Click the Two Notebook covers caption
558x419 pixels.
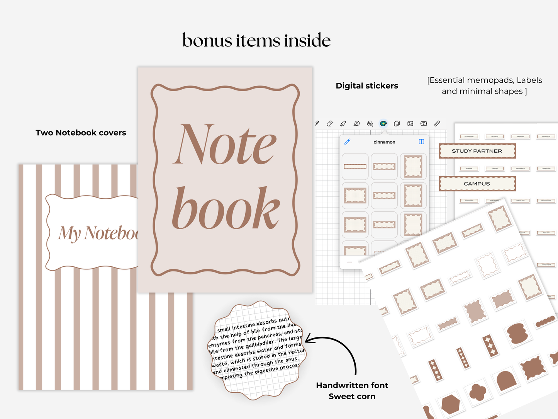click(81, 133)
